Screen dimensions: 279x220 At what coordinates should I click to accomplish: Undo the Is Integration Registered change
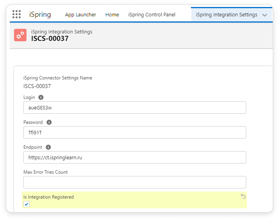point(243,197)
